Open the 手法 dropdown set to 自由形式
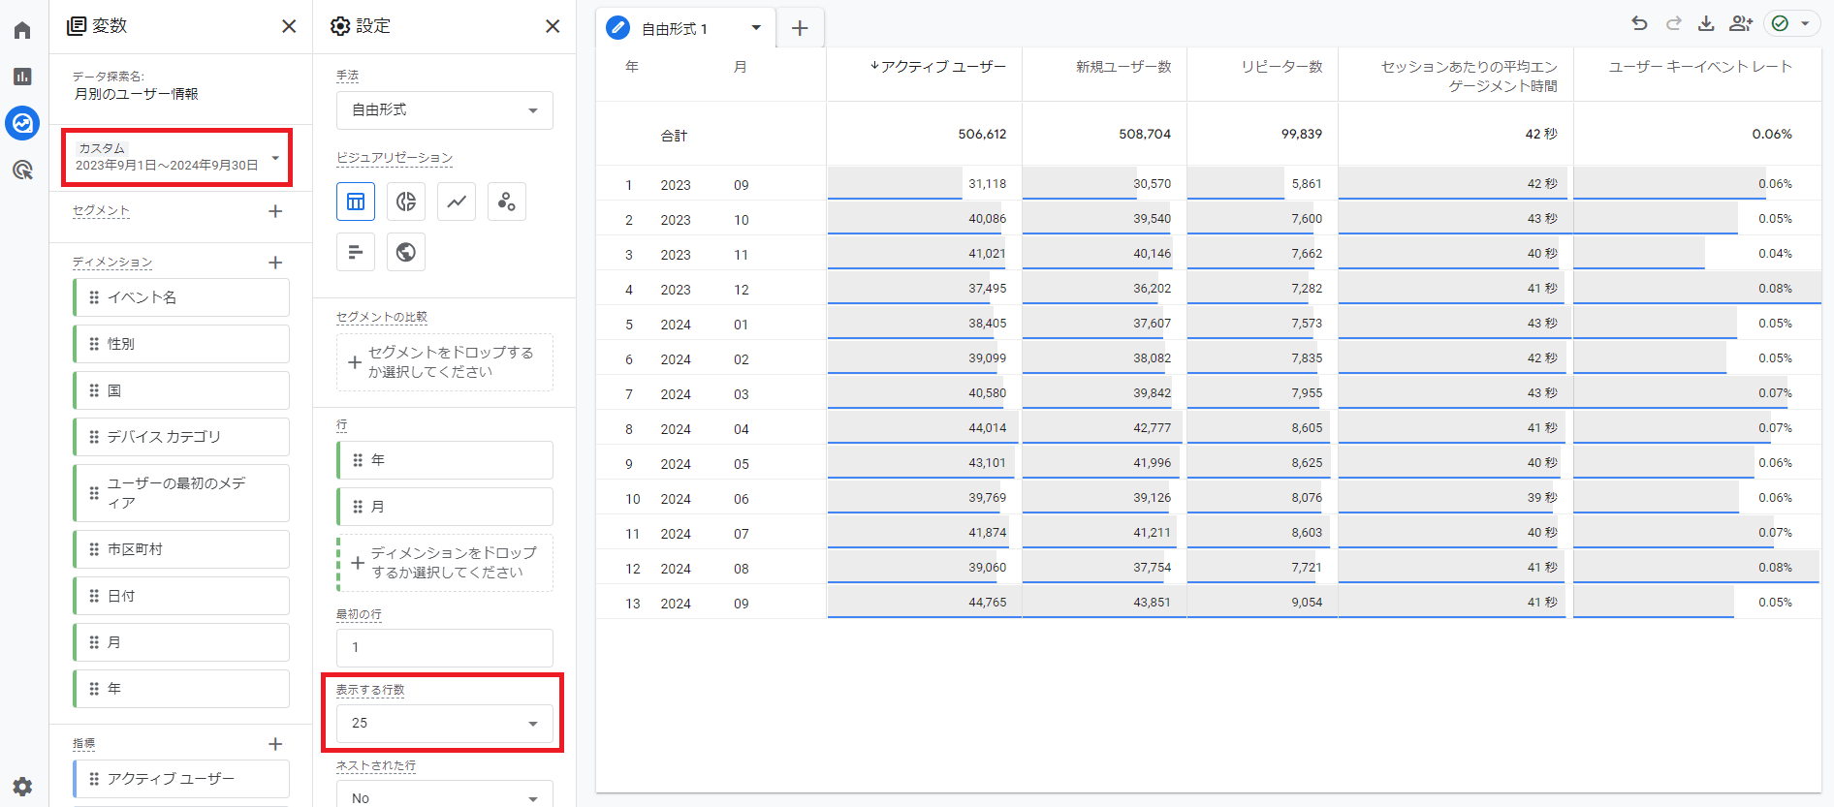 444,110
